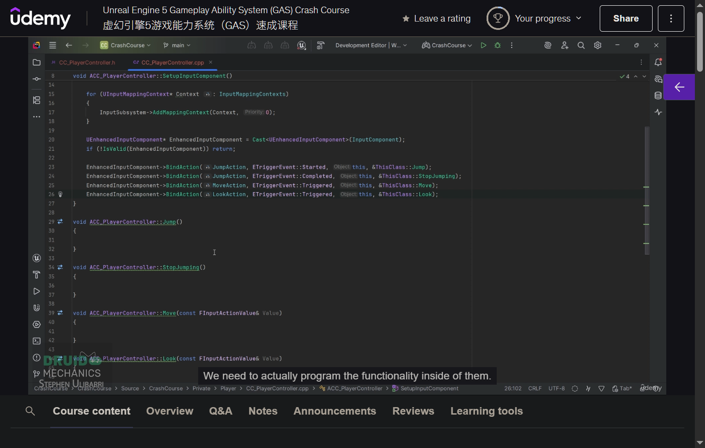Click the Tab* indent indicator in status bar
This screenshot has width=705, height=448.
pyautogui.click(x=622, y=389)
